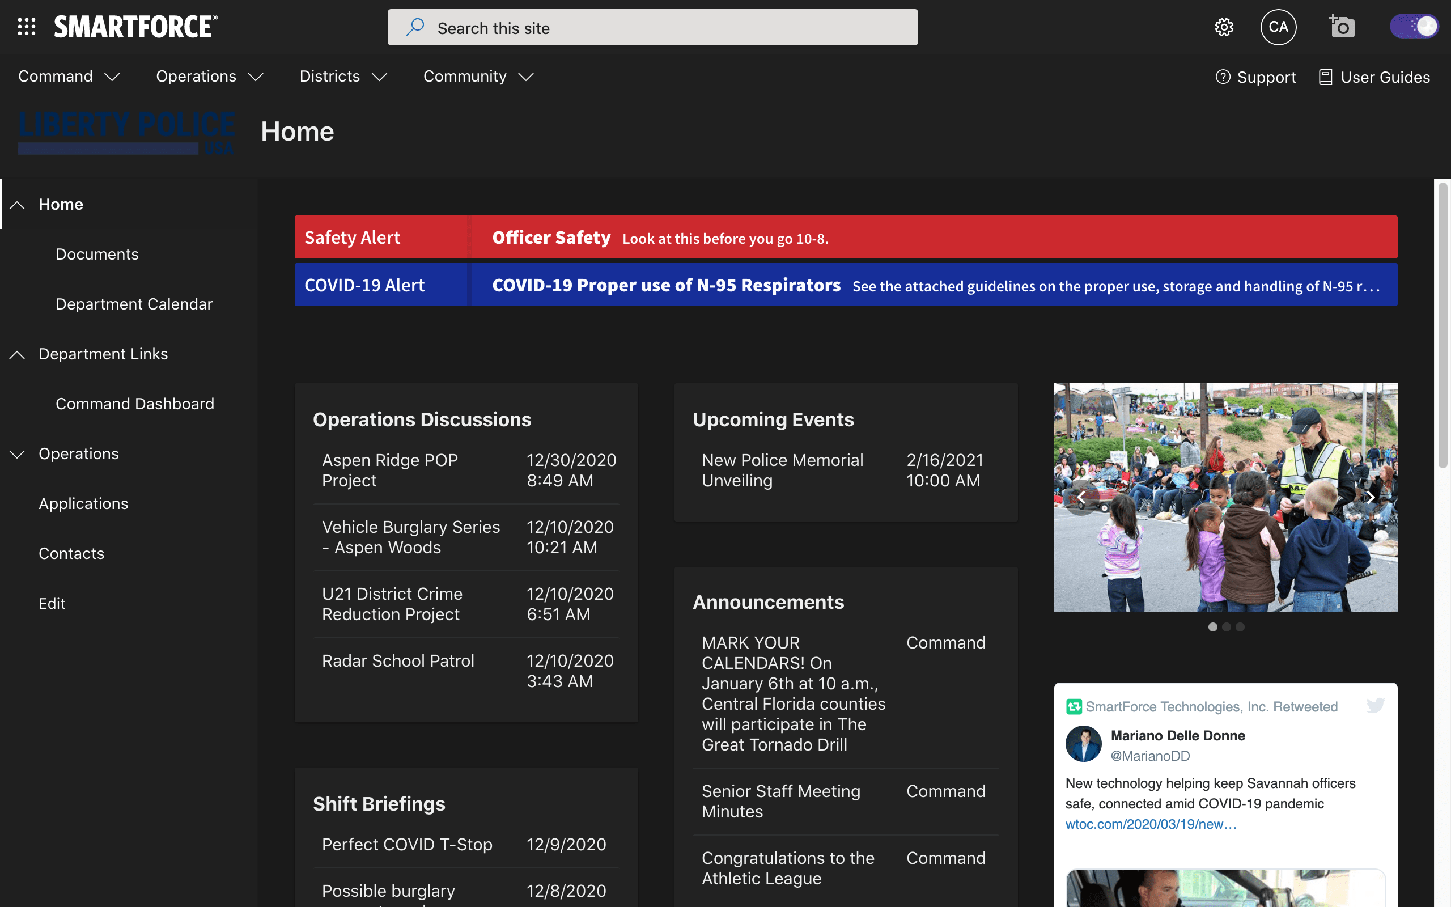The image size is (1451, 907).
Task: Select the third carousel dot
Action: pos(1240,627)
